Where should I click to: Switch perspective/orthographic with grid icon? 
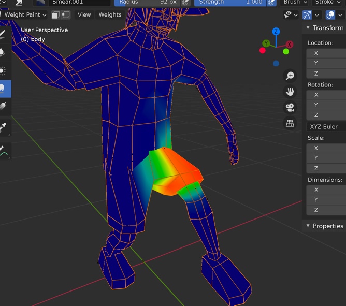(x=290, y=123)
